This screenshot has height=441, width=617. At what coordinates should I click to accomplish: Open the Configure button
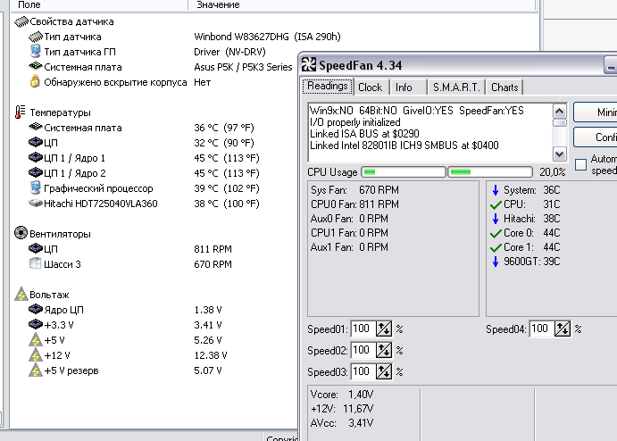(x=595, y=137)
